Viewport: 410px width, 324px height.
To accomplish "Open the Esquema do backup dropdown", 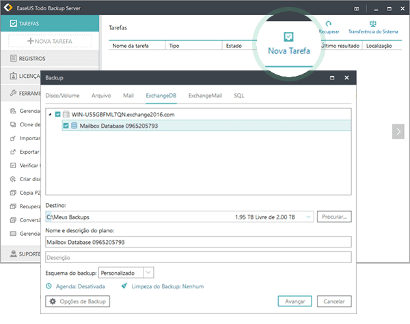I will point(126,272).
